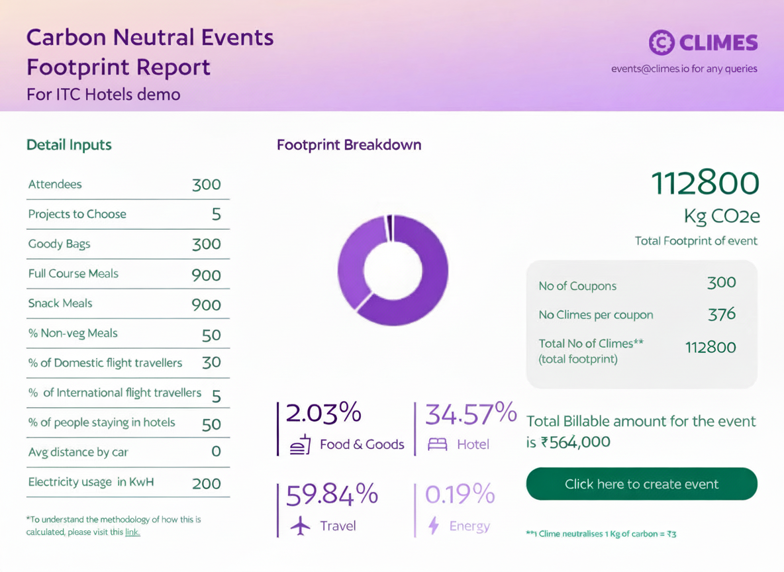Click the 59.84% Travel percentage
The width and height of the screenshot is (784, 572).
tap(332, 495)
